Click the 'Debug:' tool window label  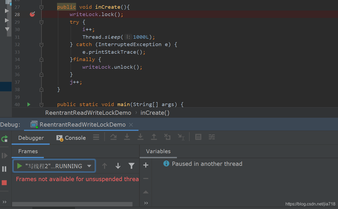pyautogui.click(x=10, y=125)
